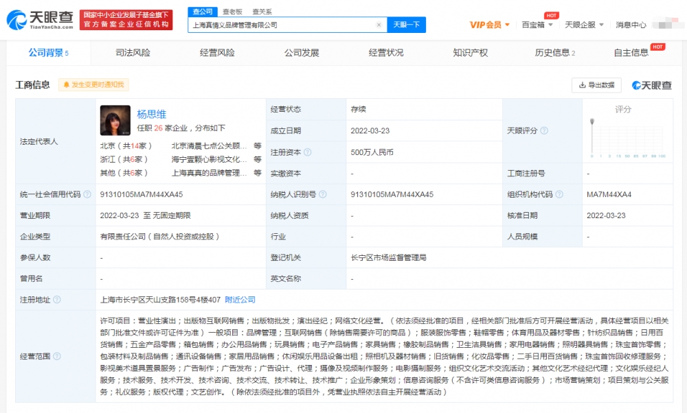Click the address 上海市长宁区天山支路158号4楼407
The height and width of the screenshot is (413, 687).
pos(160,300)
